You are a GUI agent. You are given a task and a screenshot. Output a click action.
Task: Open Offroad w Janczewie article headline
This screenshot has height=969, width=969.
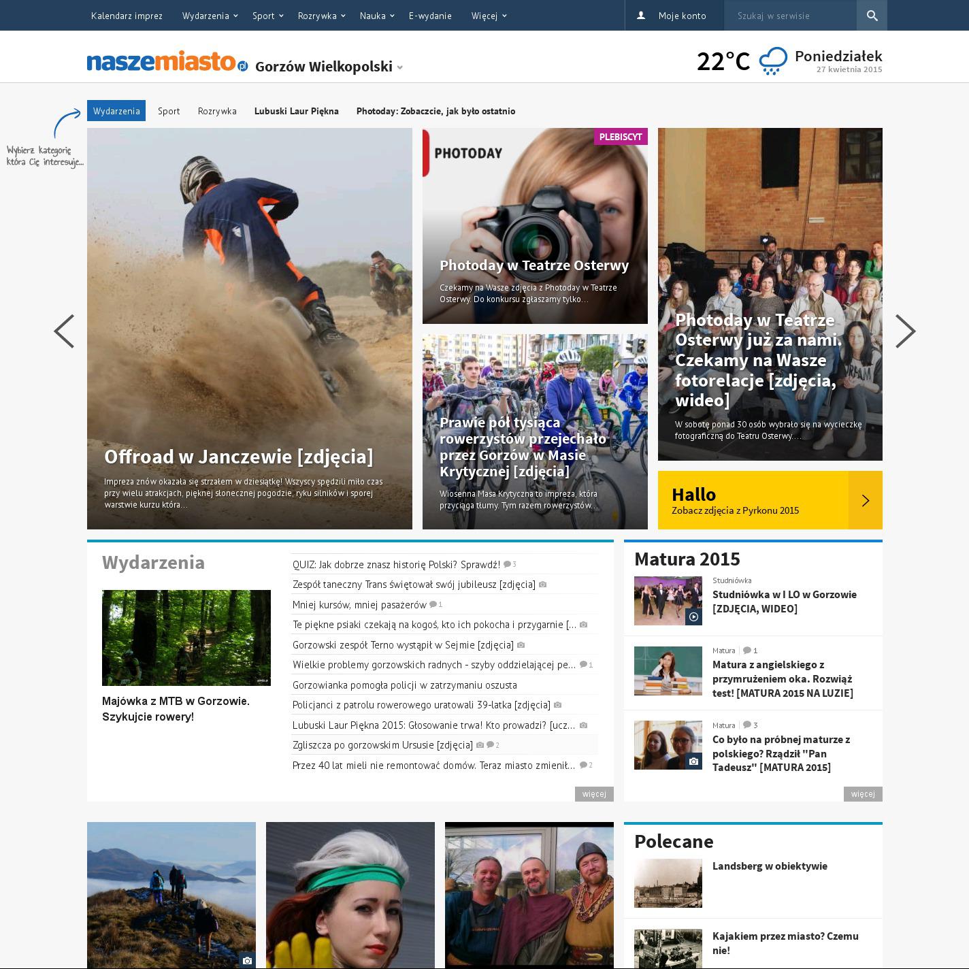point(239,457)
